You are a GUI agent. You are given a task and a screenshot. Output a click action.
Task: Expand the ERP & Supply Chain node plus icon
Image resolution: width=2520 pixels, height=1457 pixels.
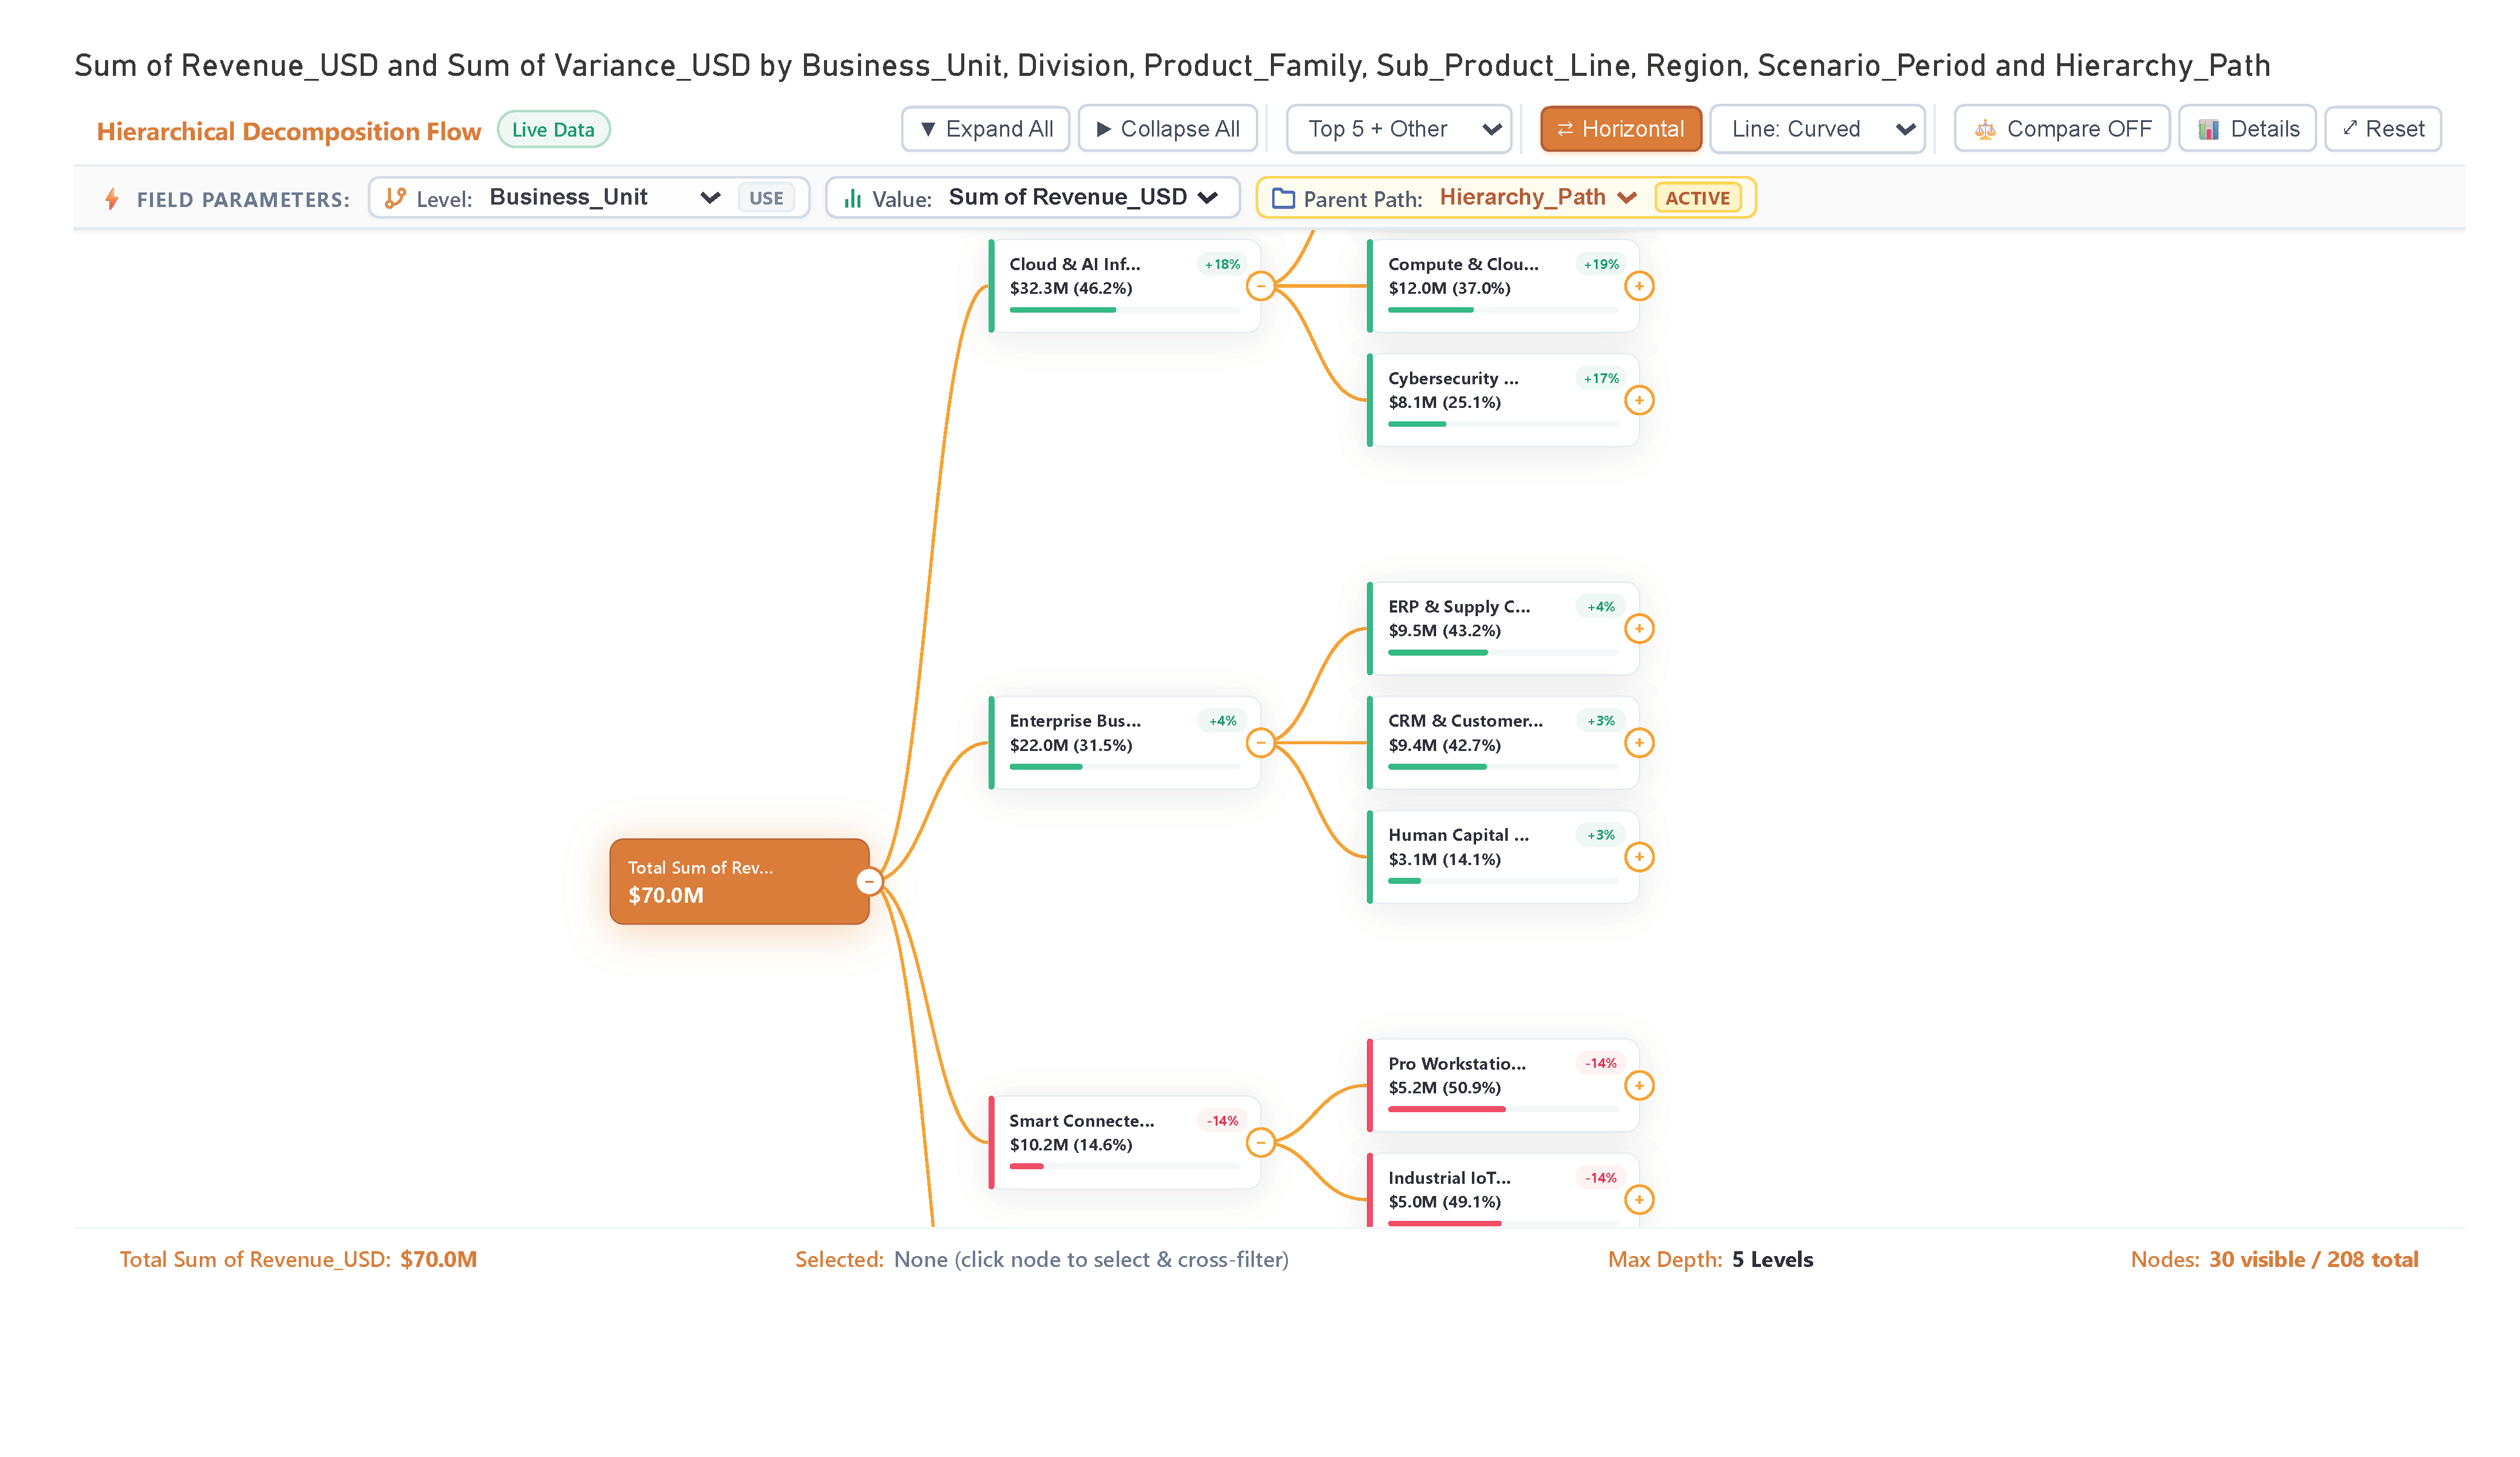pyautogui.click(x=1638, y=628)
